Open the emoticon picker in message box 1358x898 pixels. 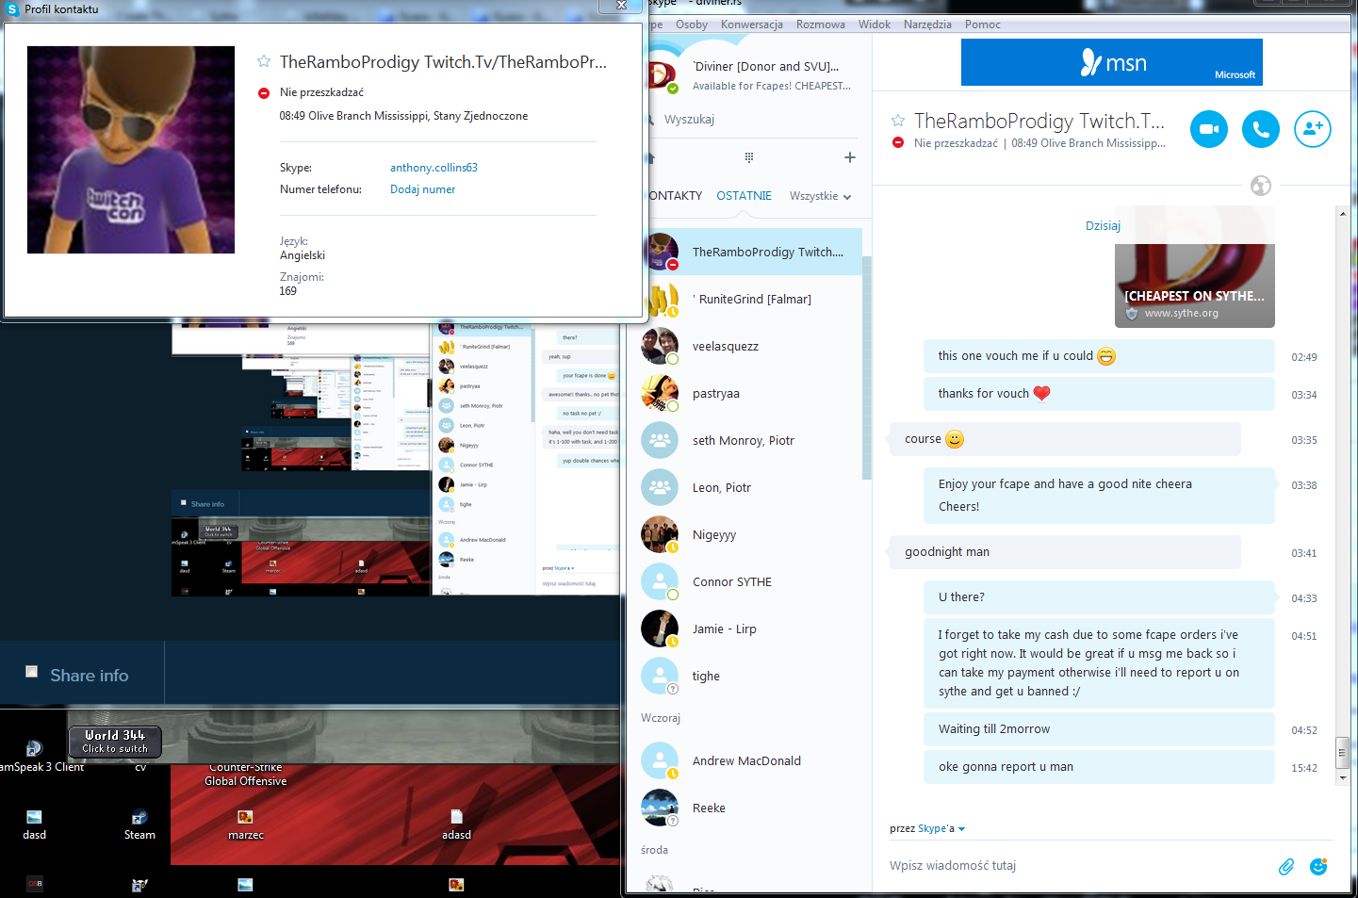(1318, 866)
